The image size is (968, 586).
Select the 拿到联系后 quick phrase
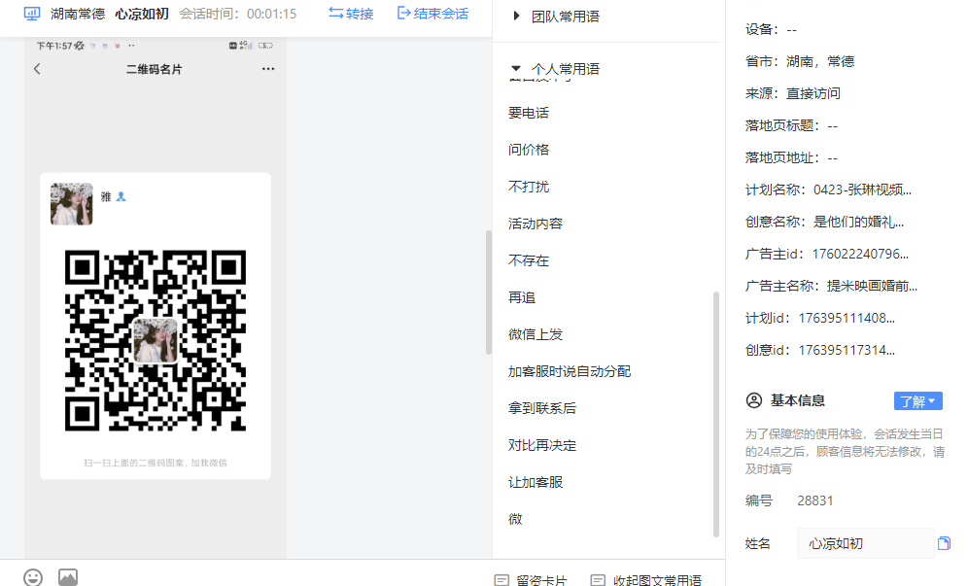542,409
